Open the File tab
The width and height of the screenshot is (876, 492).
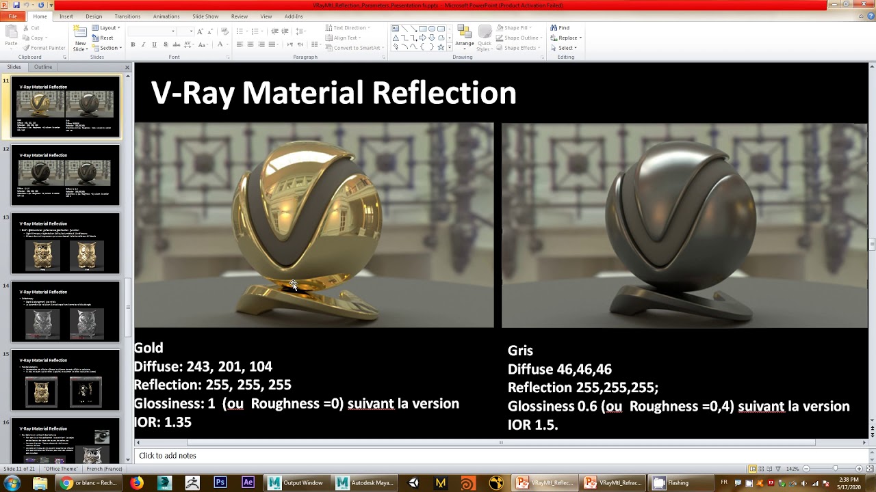click(x=12, y=16)
